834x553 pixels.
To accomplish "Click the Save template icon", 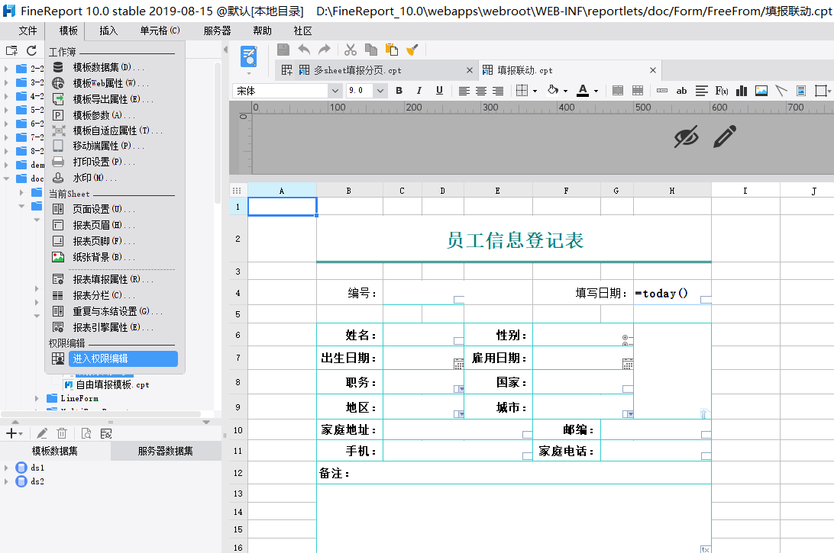I will point(283,50).
